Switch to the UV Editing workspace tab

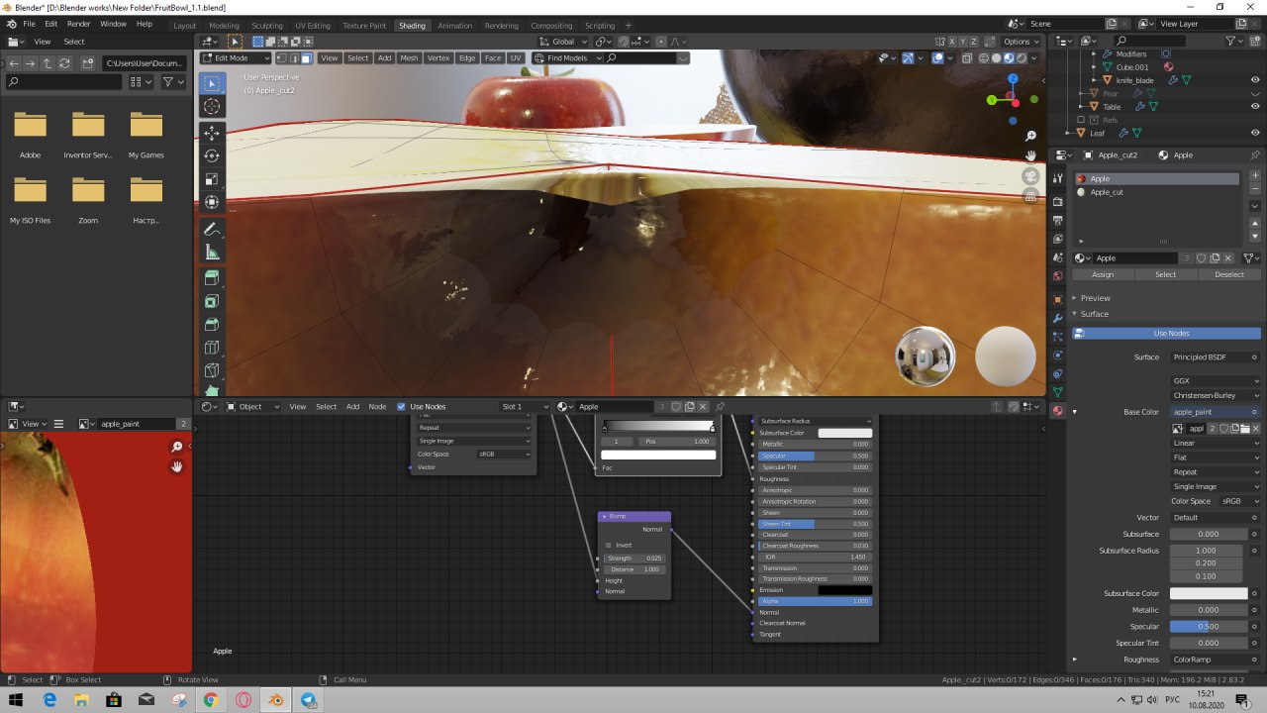pos(313,25)
